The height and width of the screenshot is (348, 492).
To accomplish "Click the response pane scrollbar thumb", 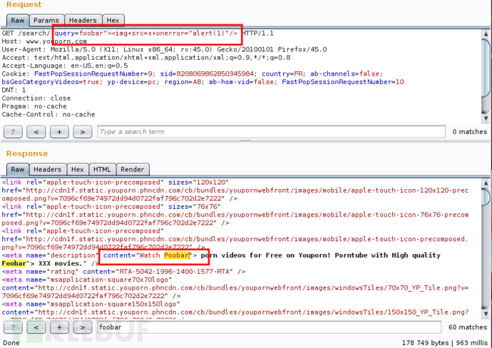I will 486,197.
